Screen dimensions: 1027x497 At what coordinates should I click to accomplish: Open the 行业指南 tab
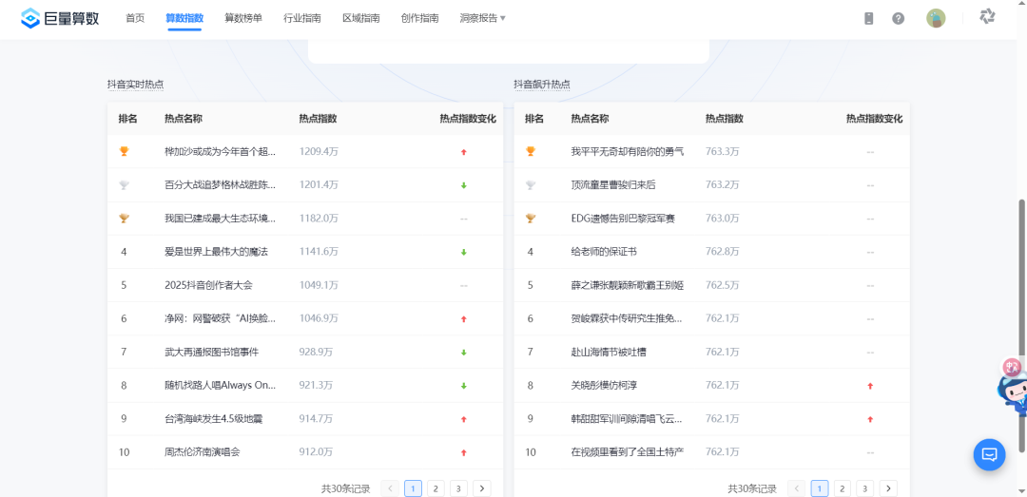point(302,18)
